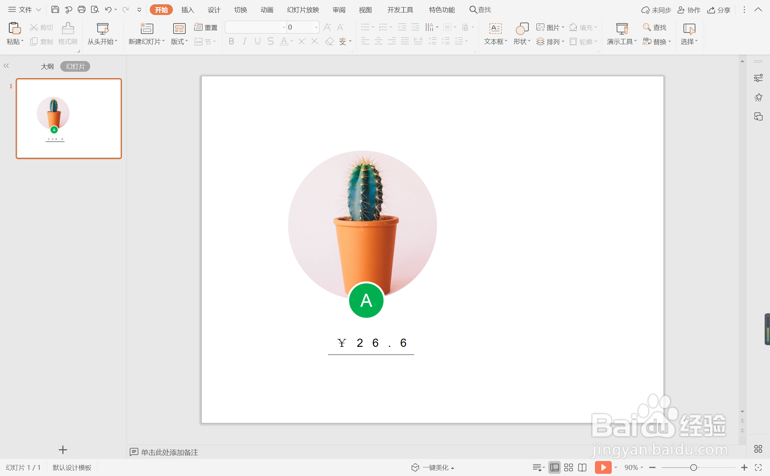Toggle underline formatting
The height and width of the screenshot is (476, 770).
point(257,41)
